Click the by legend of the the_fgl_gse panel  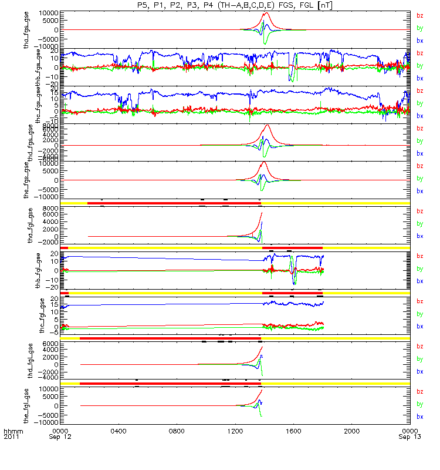point(420,404)
